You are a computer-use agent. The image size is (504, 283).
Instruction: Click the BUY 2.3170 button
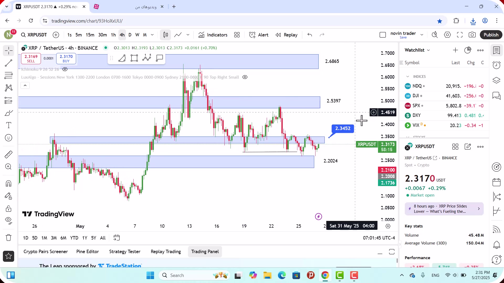pyautogui.click(x=66, y=58)
